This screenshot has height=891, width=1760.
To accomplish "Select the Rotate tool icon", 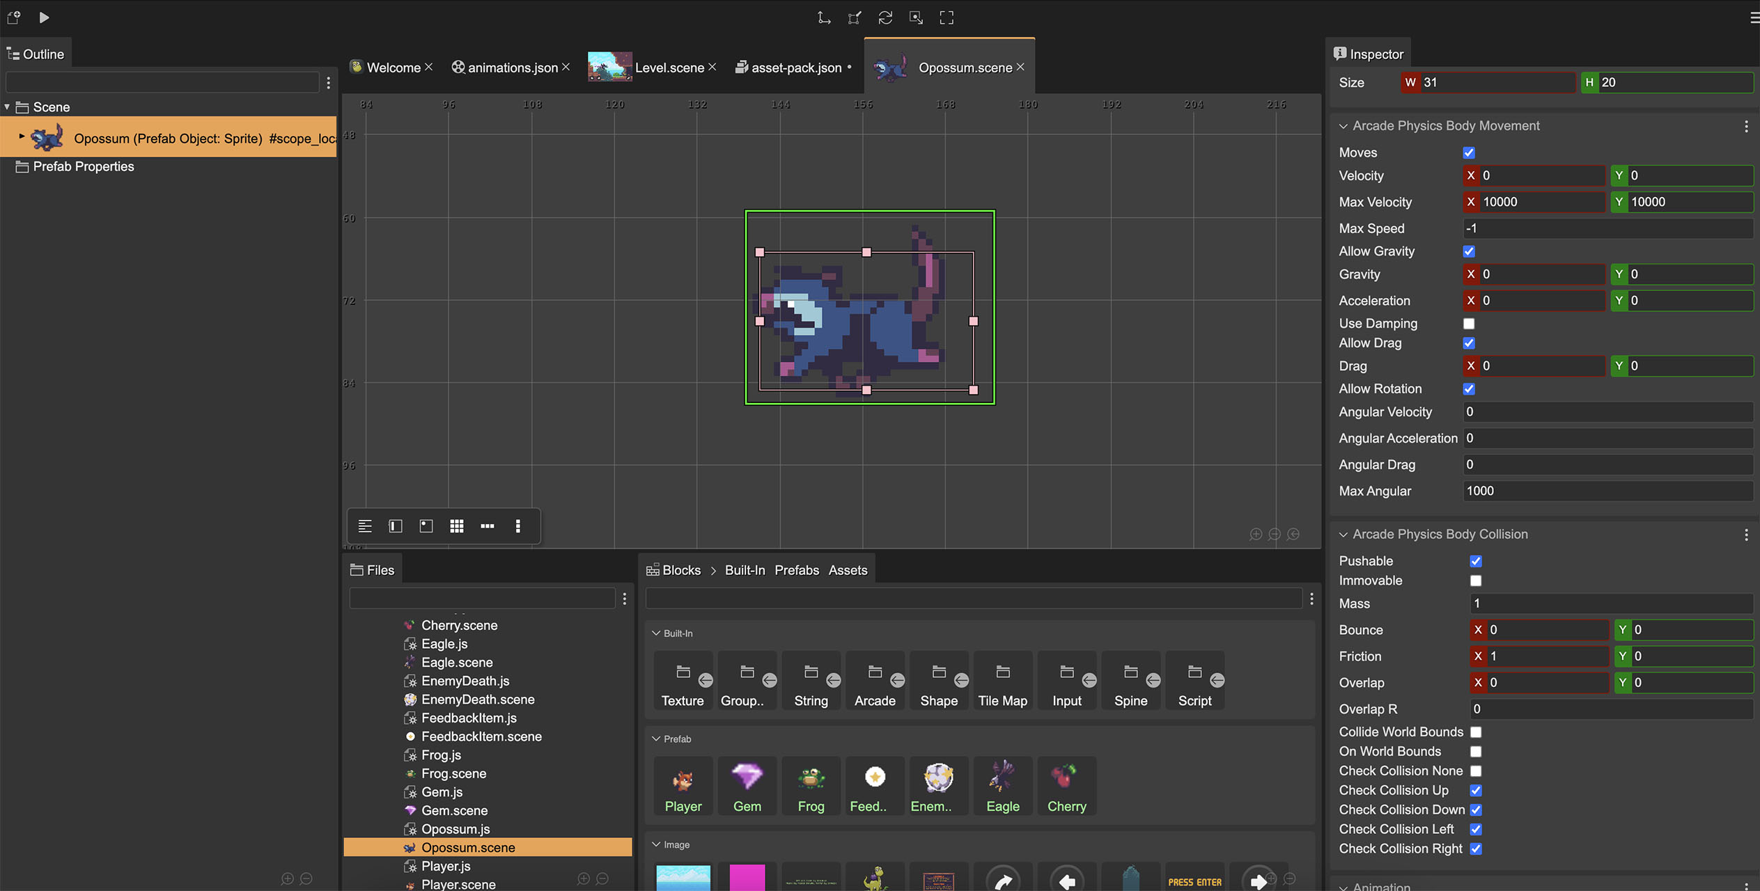I will (x=885, y=17).
